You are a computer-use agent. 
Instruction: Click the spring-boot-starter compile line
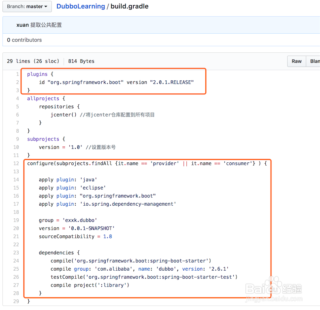[x=131, y=261]
